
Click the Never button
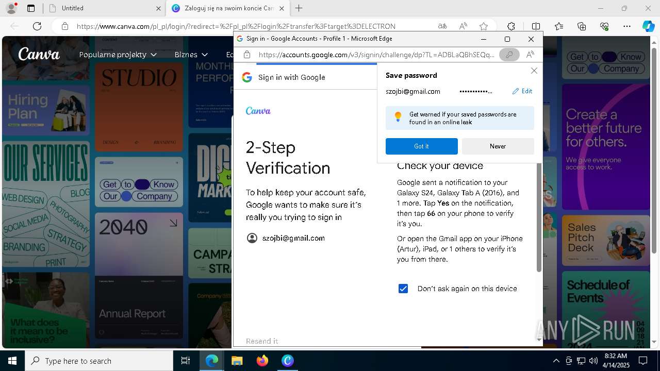(x=498, y=146)
